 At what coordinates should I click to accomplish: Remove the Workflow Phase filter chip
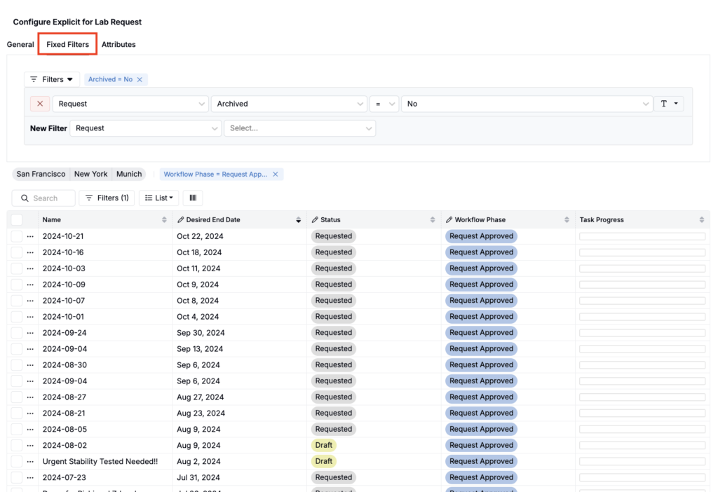pyautogui.click(x=275, y=175)
